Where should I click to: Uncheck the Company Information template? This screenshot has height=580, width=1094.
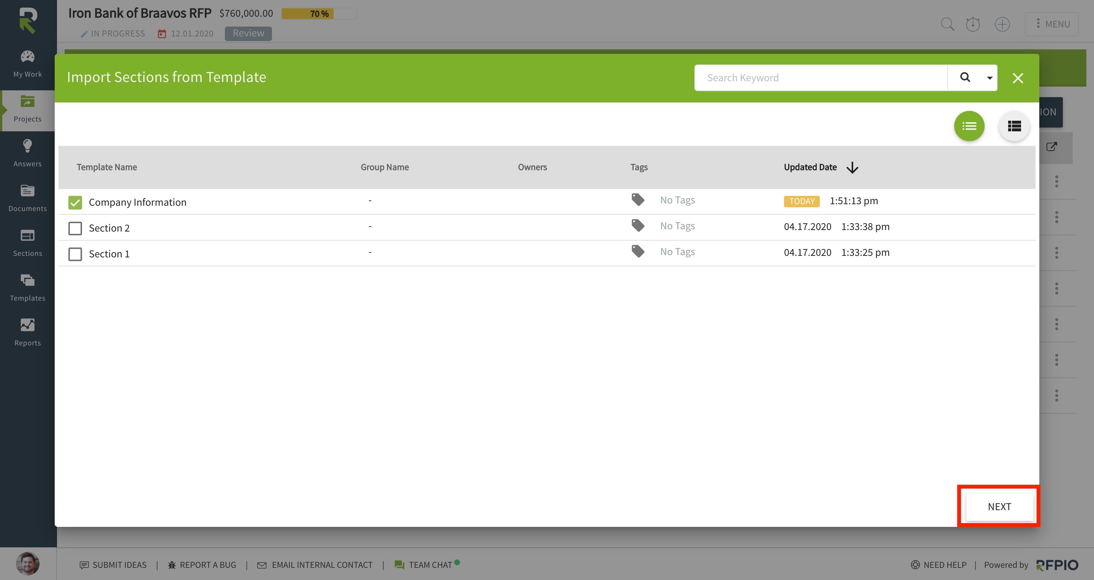75,202
